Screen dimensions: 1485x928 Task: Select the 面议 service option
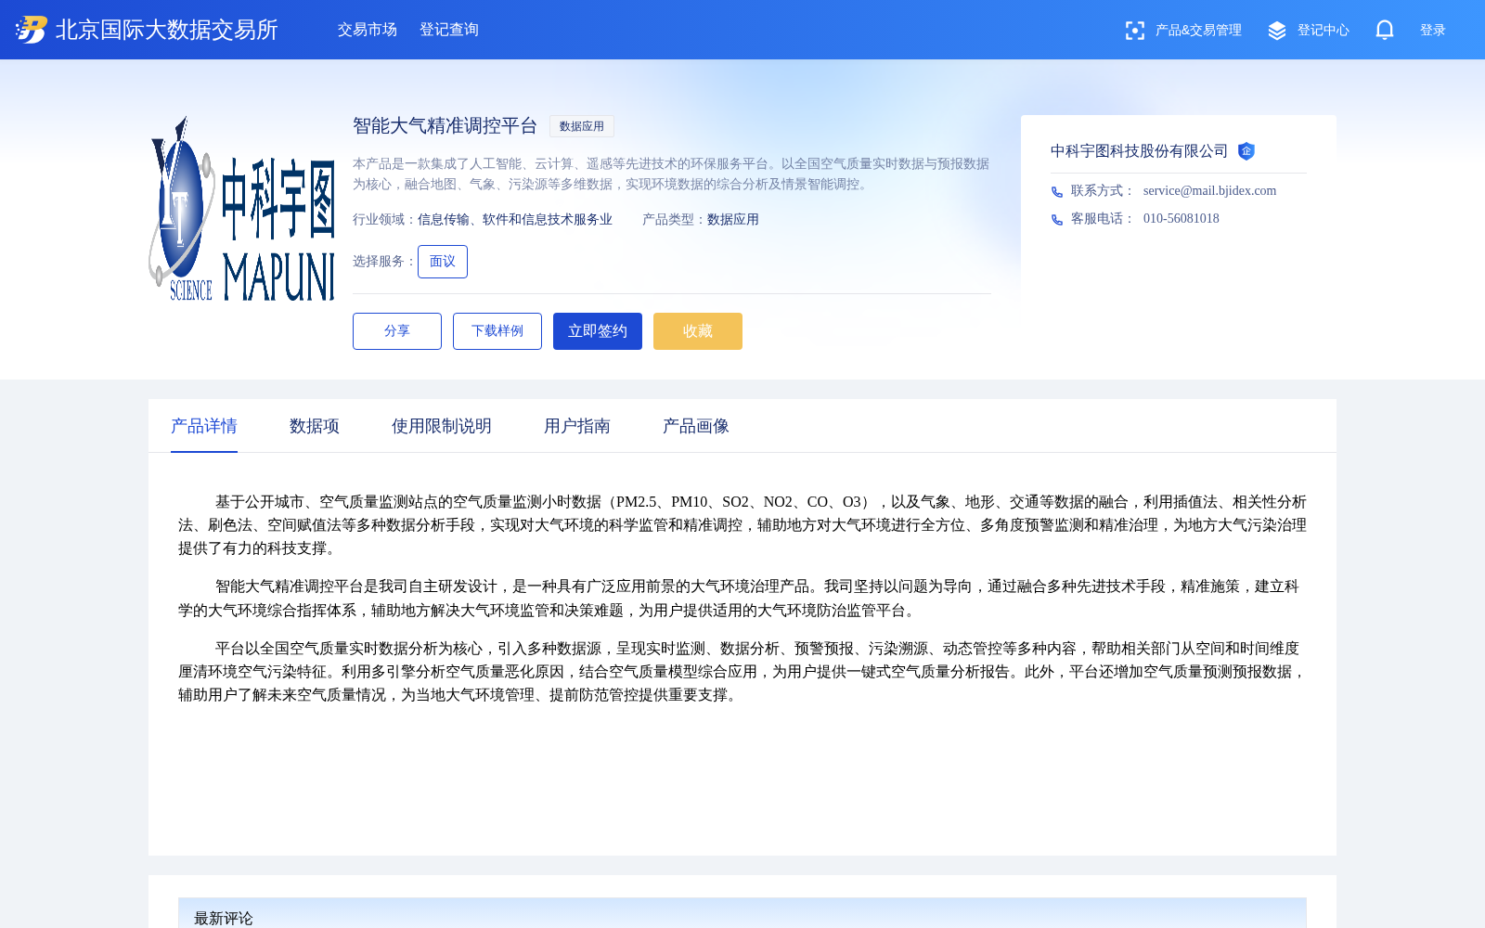[443, 262]
